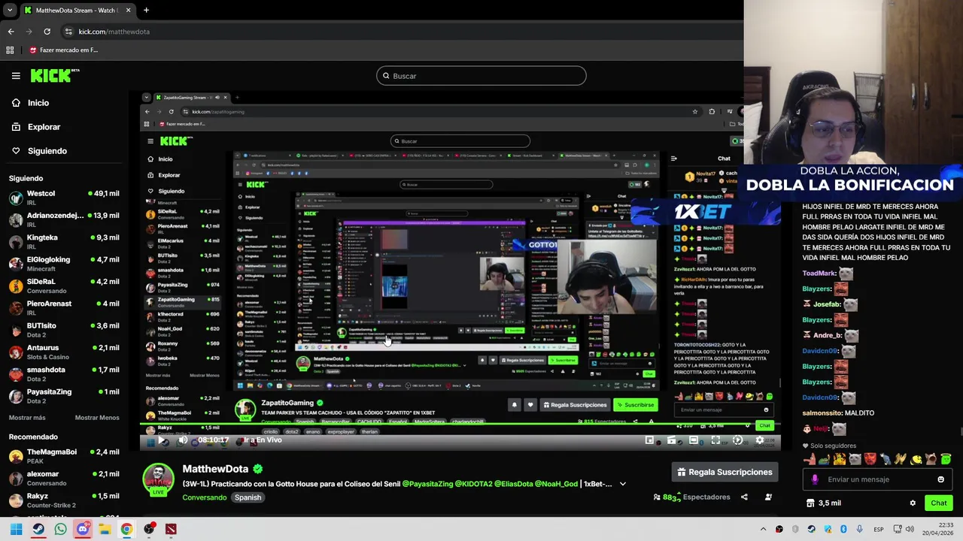Expand list with Mostrar más

click(27, 418)
